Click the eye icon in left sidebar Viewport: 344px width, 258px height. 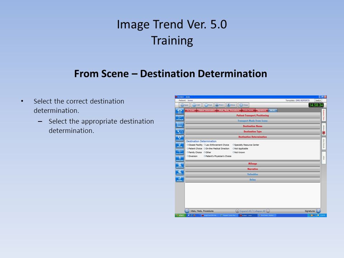click(x=180, y=111)
